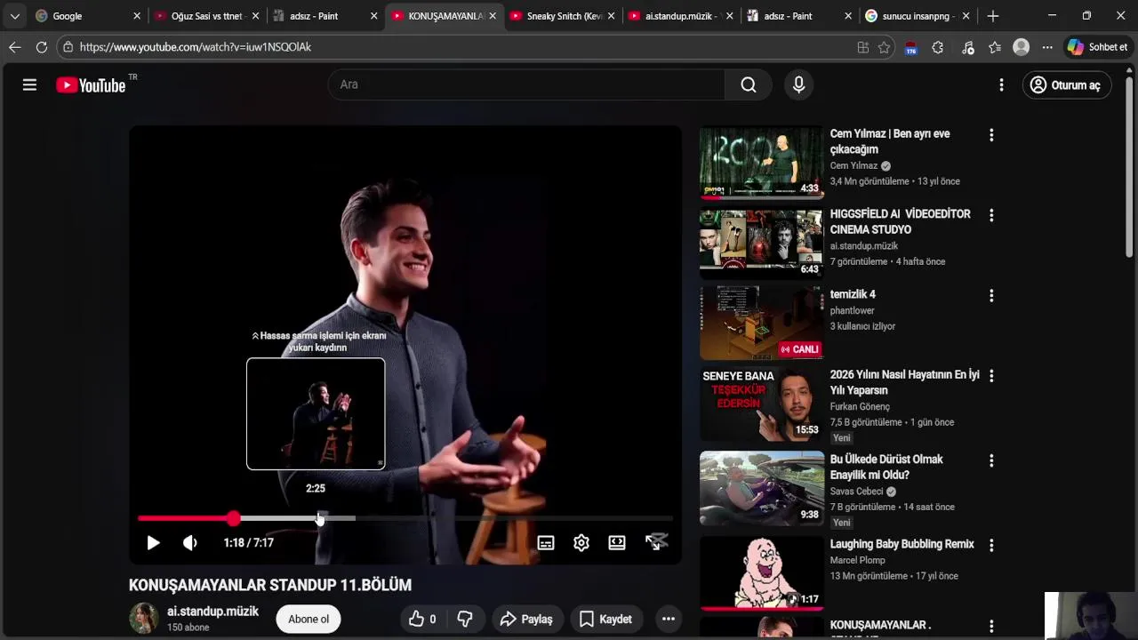Open media control music note icon
Image resolution: width=1138 pixels, height=640 pixels.
point(968,47)
